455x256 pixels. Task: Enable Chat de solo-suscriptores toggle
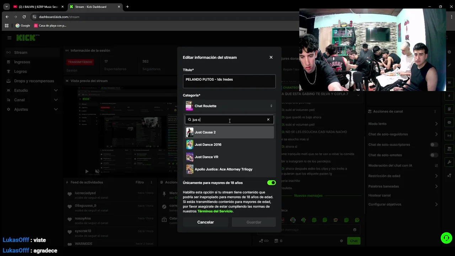point(434,145)
